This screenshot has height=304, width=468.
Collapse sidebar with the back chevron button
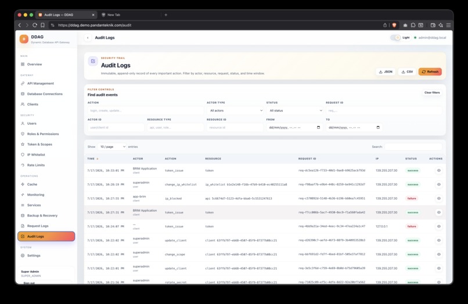coord(88,38)
